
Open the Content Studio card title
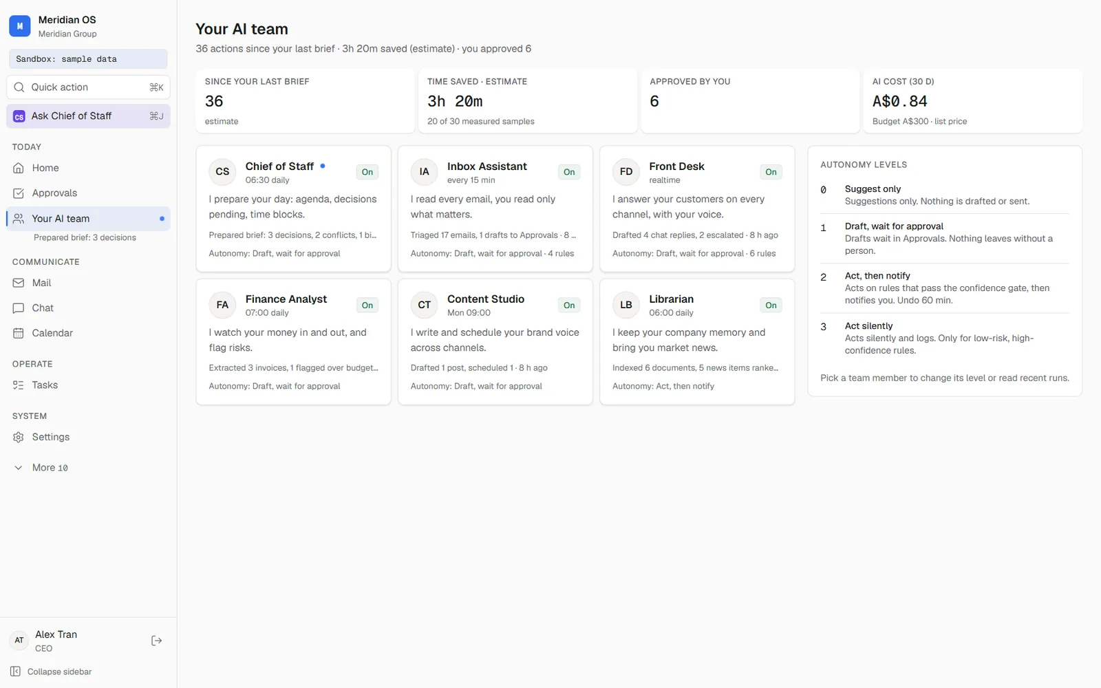tap(486, 299)
